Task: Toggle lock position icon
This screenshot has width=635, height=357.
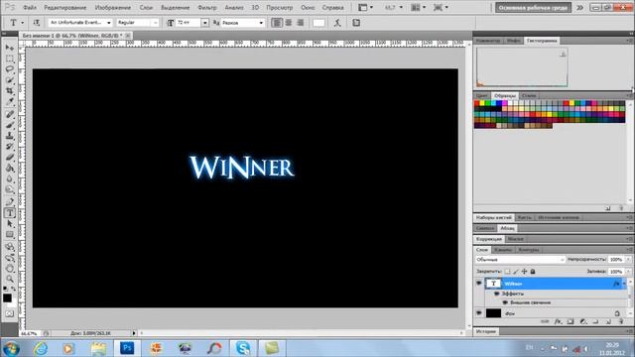Action: tap(525, 271)
